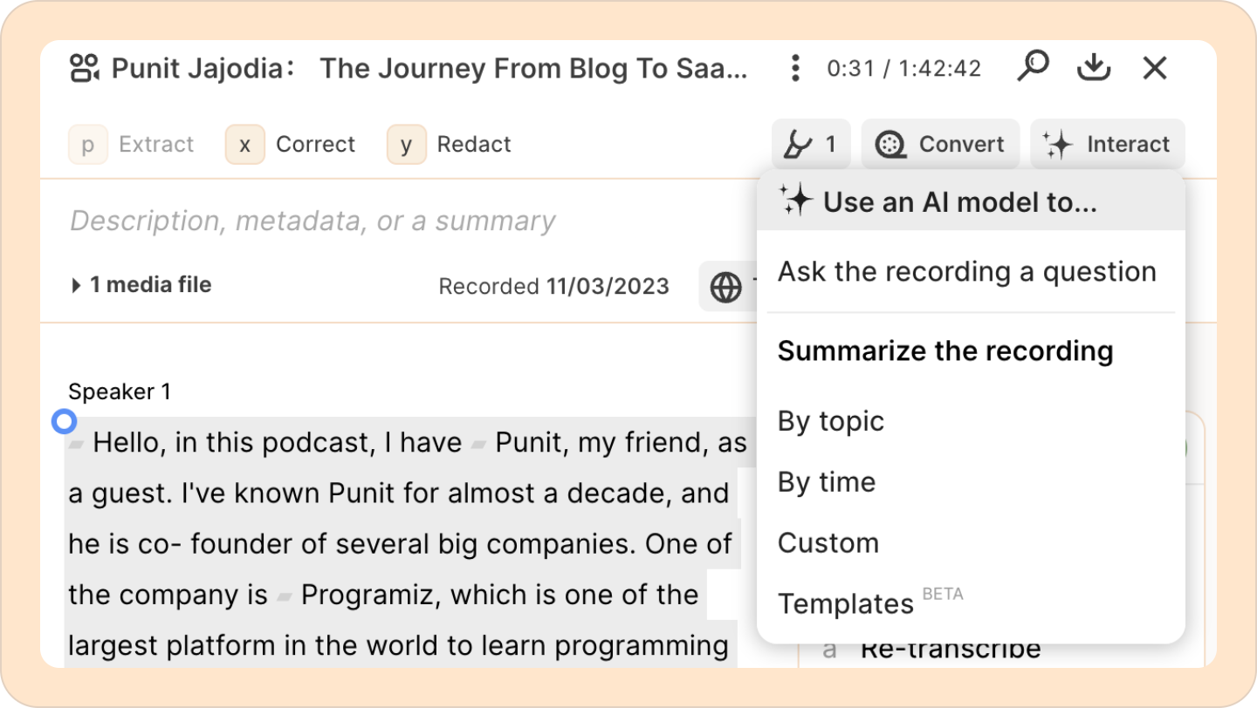Viewport: 1257px width, 708px height.
Task: Click the highlighter icon with count 1
Action: tap(811, 144)
